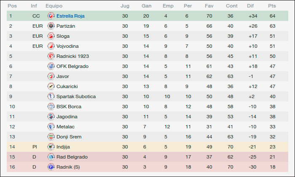This screenshot has height=177, width=295.
Task: Select the Donji Srem team name
Action: click(x=69, y=137)
